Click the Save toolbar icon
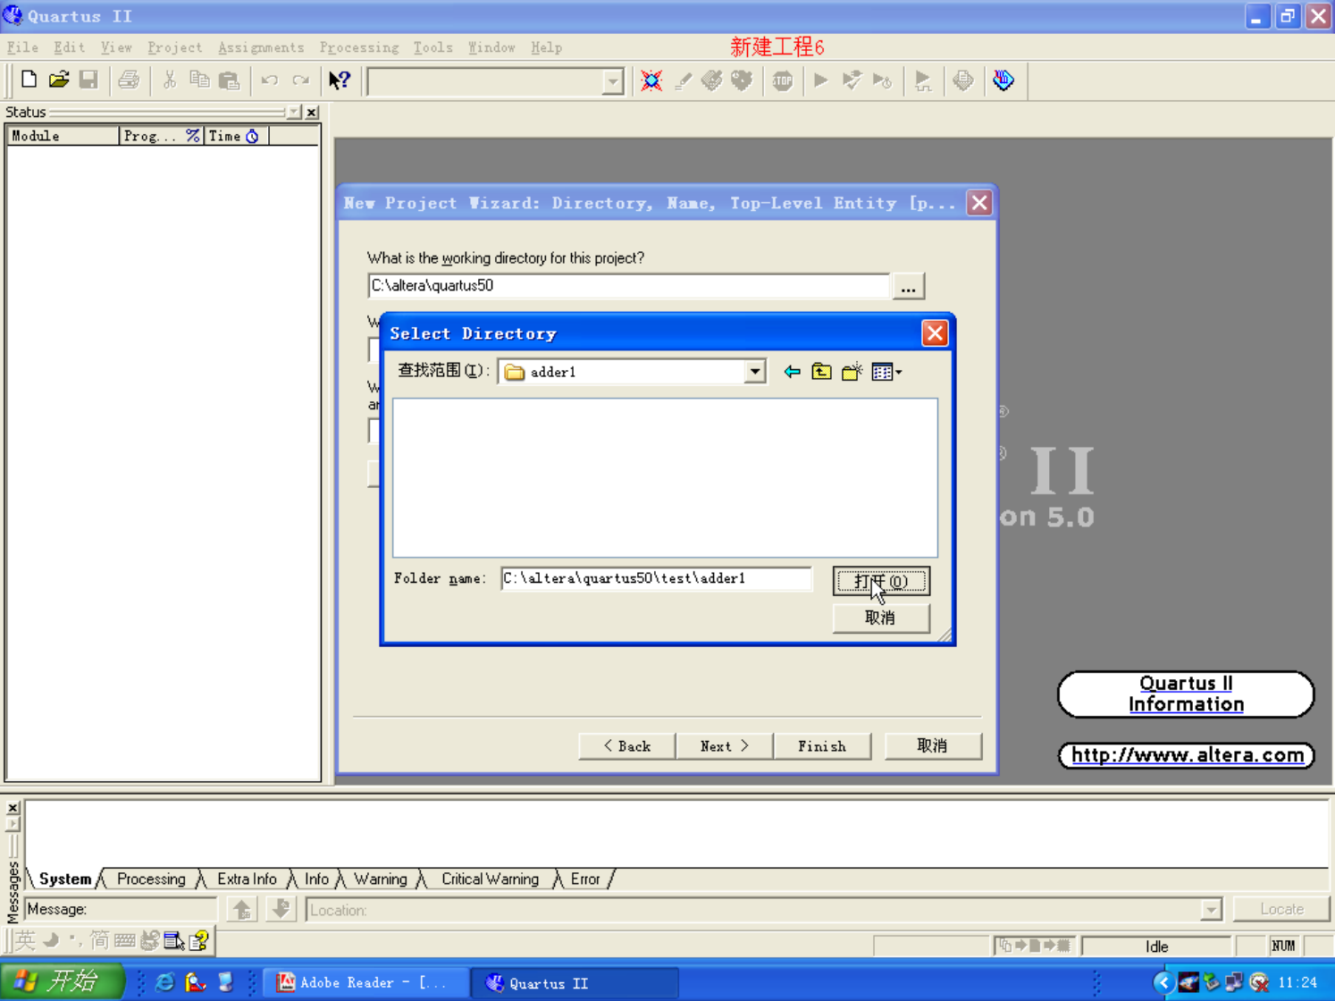Image resolution: width=1335 pixels, height=1001 pixels. point(88,80)
